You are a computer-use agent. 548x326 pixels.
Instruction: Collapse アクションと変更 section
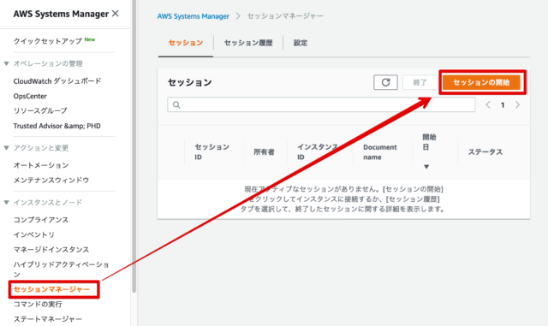(x=6, y=148)
